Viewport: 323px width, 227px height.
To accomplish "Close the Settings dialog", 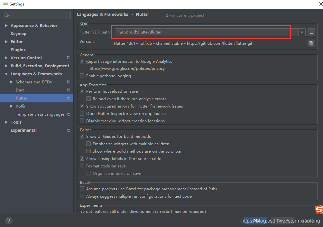I will point(320,4).
